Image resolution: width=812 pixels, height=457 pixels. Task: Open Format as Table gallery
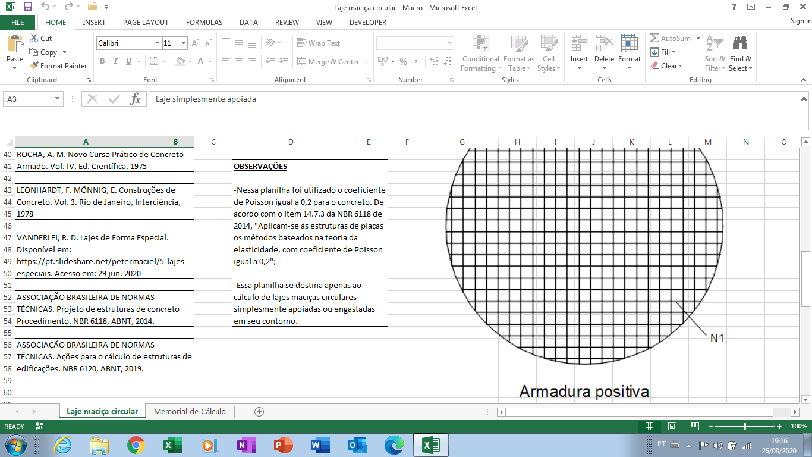click(x=519, y=54)
